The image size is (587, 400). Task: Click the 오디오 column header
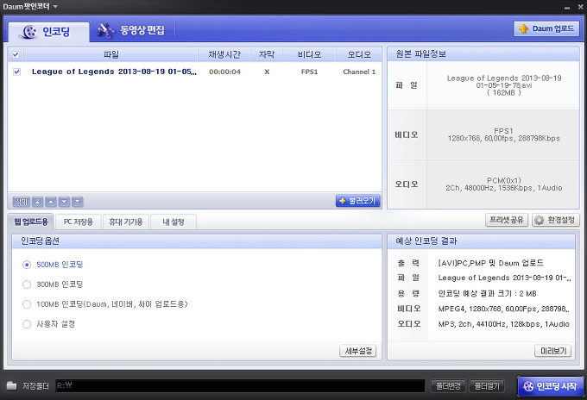359,54
